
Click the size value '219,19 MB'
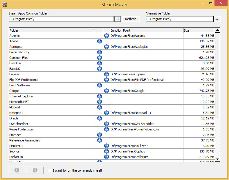[x=207, y=157]
